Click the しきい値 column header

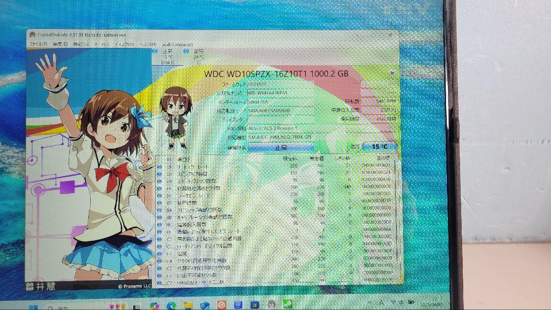click(x=342, y=159)
